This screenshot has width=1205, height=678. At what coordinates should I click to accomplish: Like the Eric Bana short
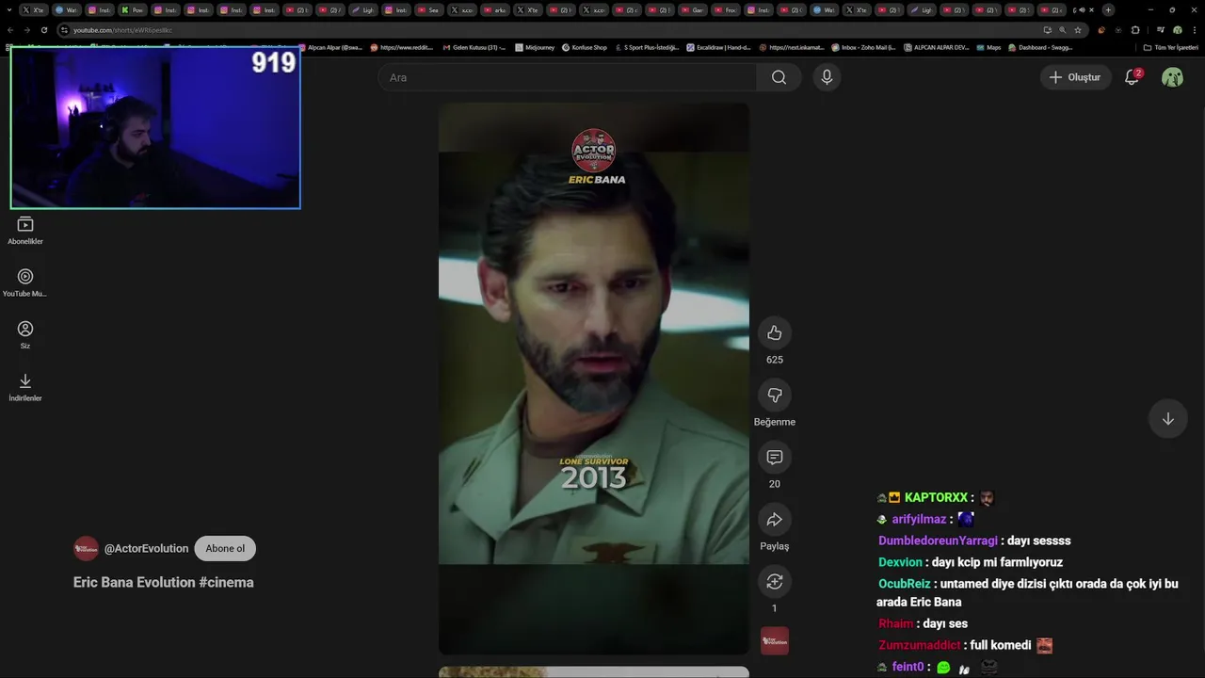(x=775, y=332)
